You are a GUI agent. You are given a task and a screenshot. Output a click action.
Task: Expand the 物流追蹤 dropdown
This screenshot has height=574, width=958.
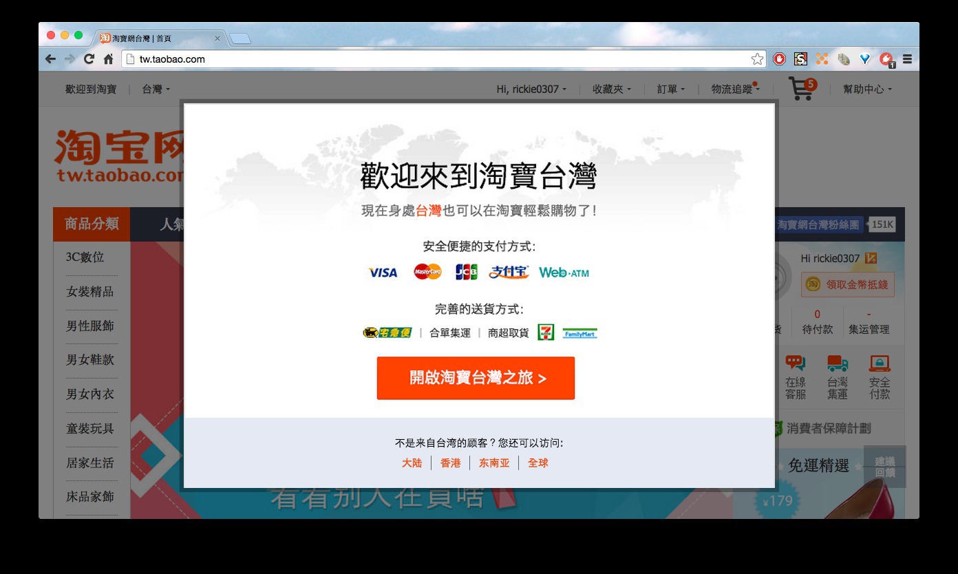[x=735, y=89]
